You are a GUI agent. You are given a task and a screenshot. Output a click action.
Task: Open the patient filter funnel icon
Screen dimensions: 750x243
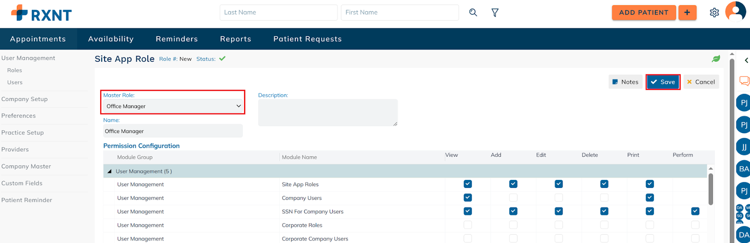[x=495, y=13]
